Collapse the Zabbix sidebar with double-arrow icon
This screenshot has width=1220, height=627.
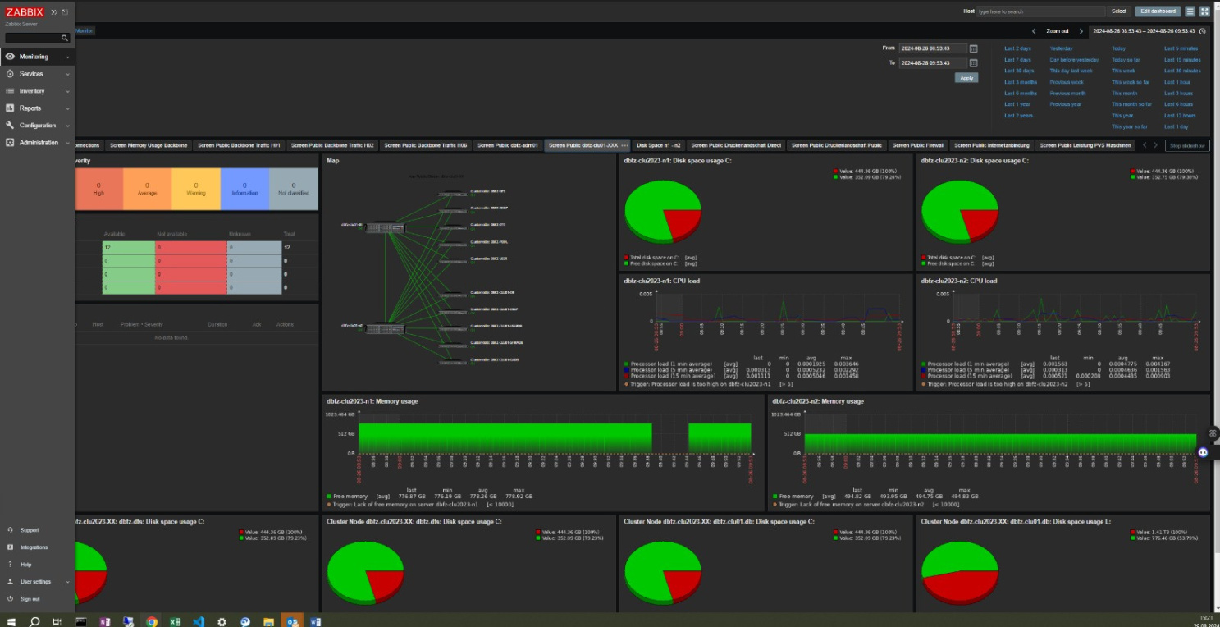click(x=54, y=11)
